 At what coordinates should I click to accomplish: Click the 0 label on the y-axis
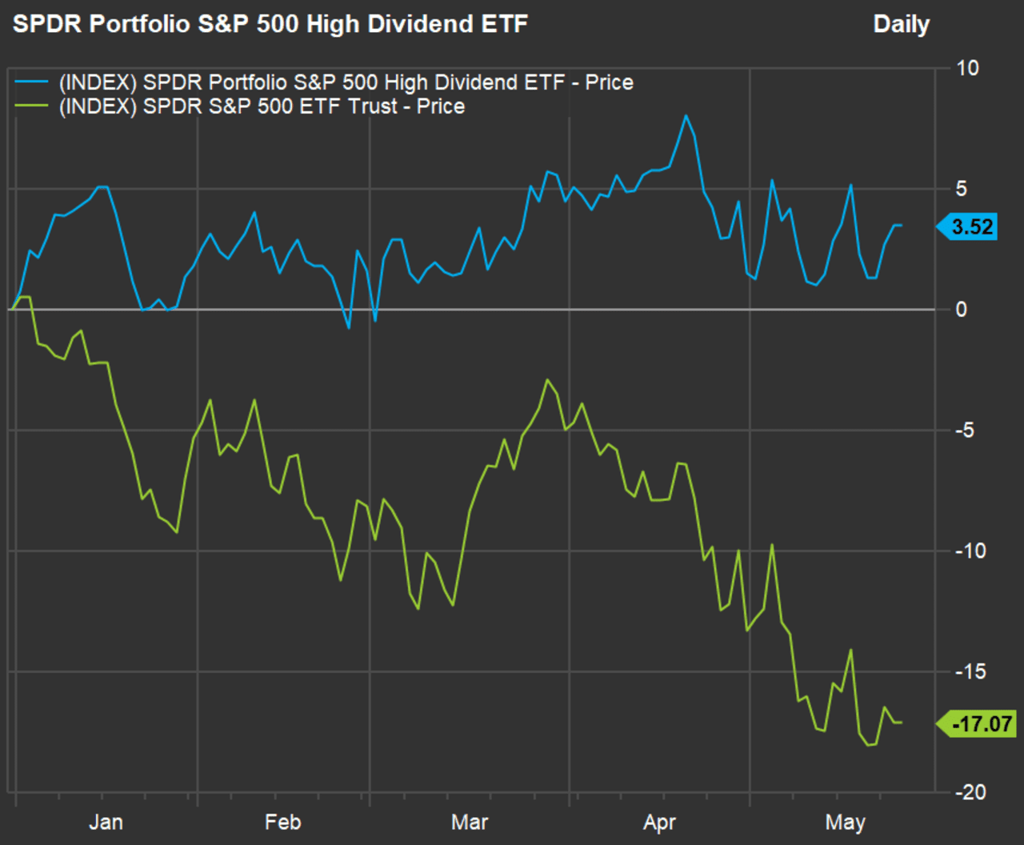(962, 310)
